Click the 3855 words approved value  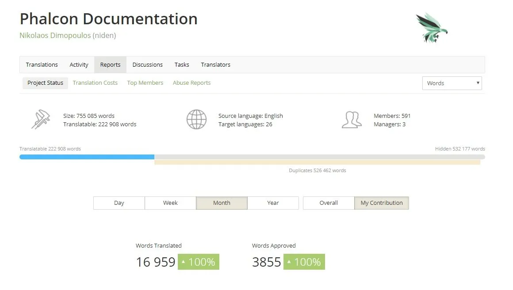pyautogui.click(x=267, y=262)
